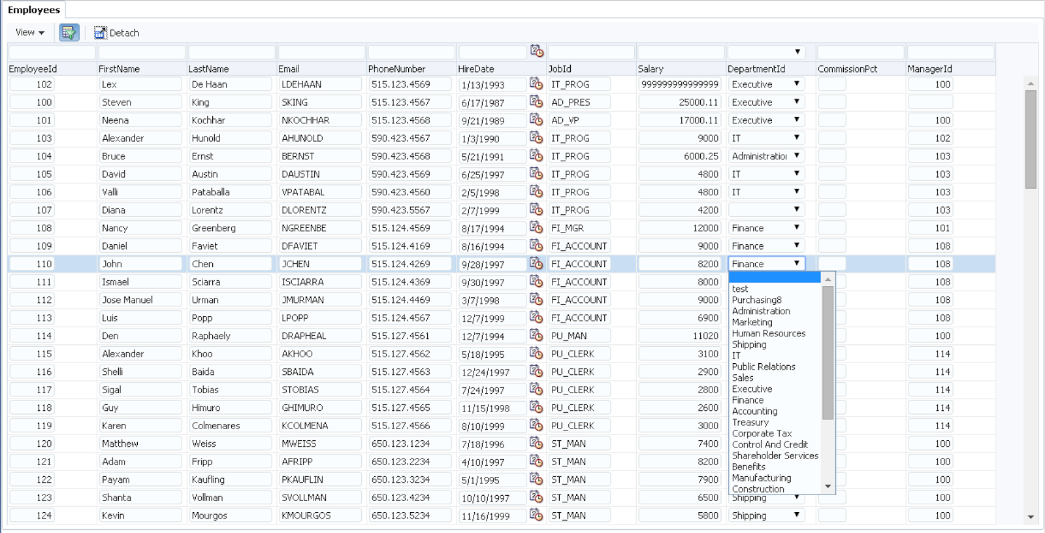Click the Email filter field
The width and height of the screenshot is (1045, 533).
click(321, 52)
